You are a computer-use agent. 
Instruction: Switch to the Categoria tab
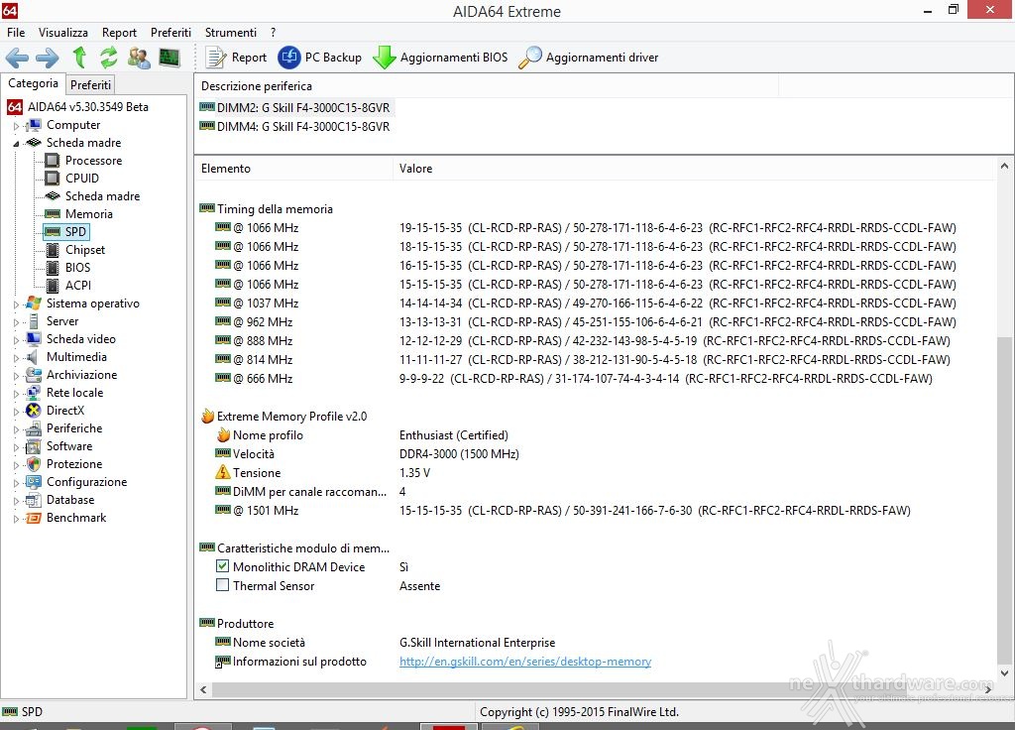click(x=33, y=83)
